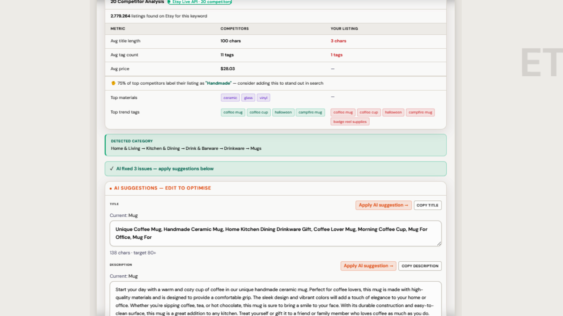
Task: Click the red 3 chars value
Action: 338,41
